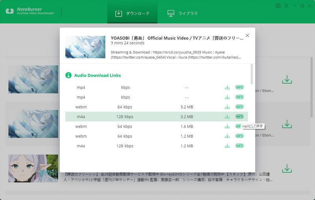Image resolution: width=315 pixels, height=200 pixels.
Task: Download the first video in results list
Action: click(287, 79)
